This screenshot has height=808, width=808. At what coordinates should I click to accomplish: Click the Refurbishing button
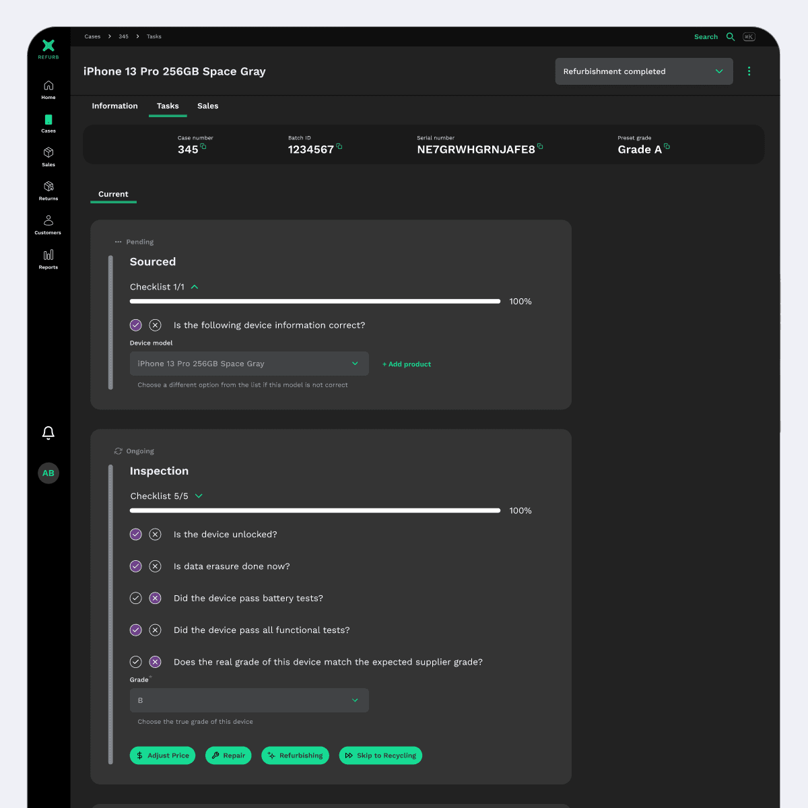296,755
